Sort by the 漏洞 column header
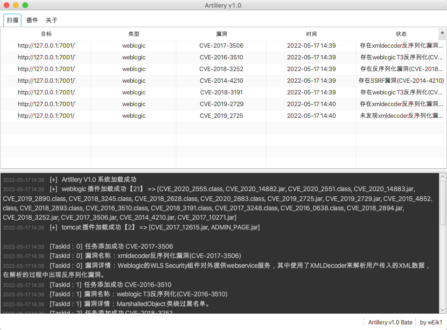Viewport: 447px width, 330px height. point(222,34)
